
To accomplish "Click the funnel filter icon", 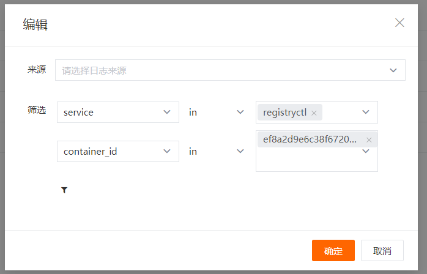I will [64, 190].
